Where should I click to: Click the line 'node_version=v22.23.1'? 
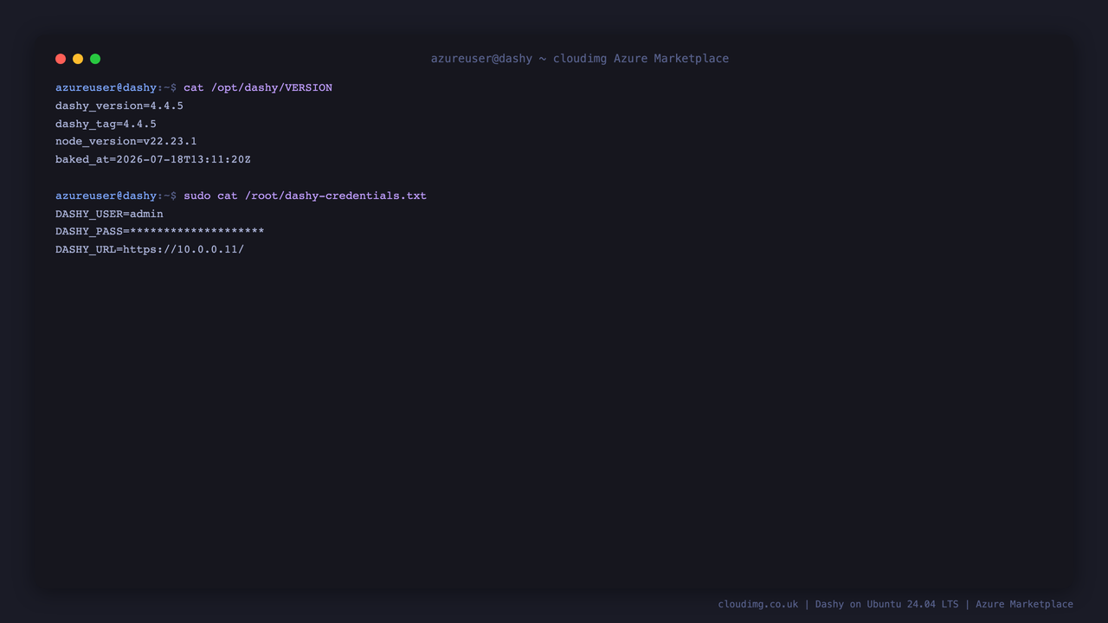pos(126,141)
